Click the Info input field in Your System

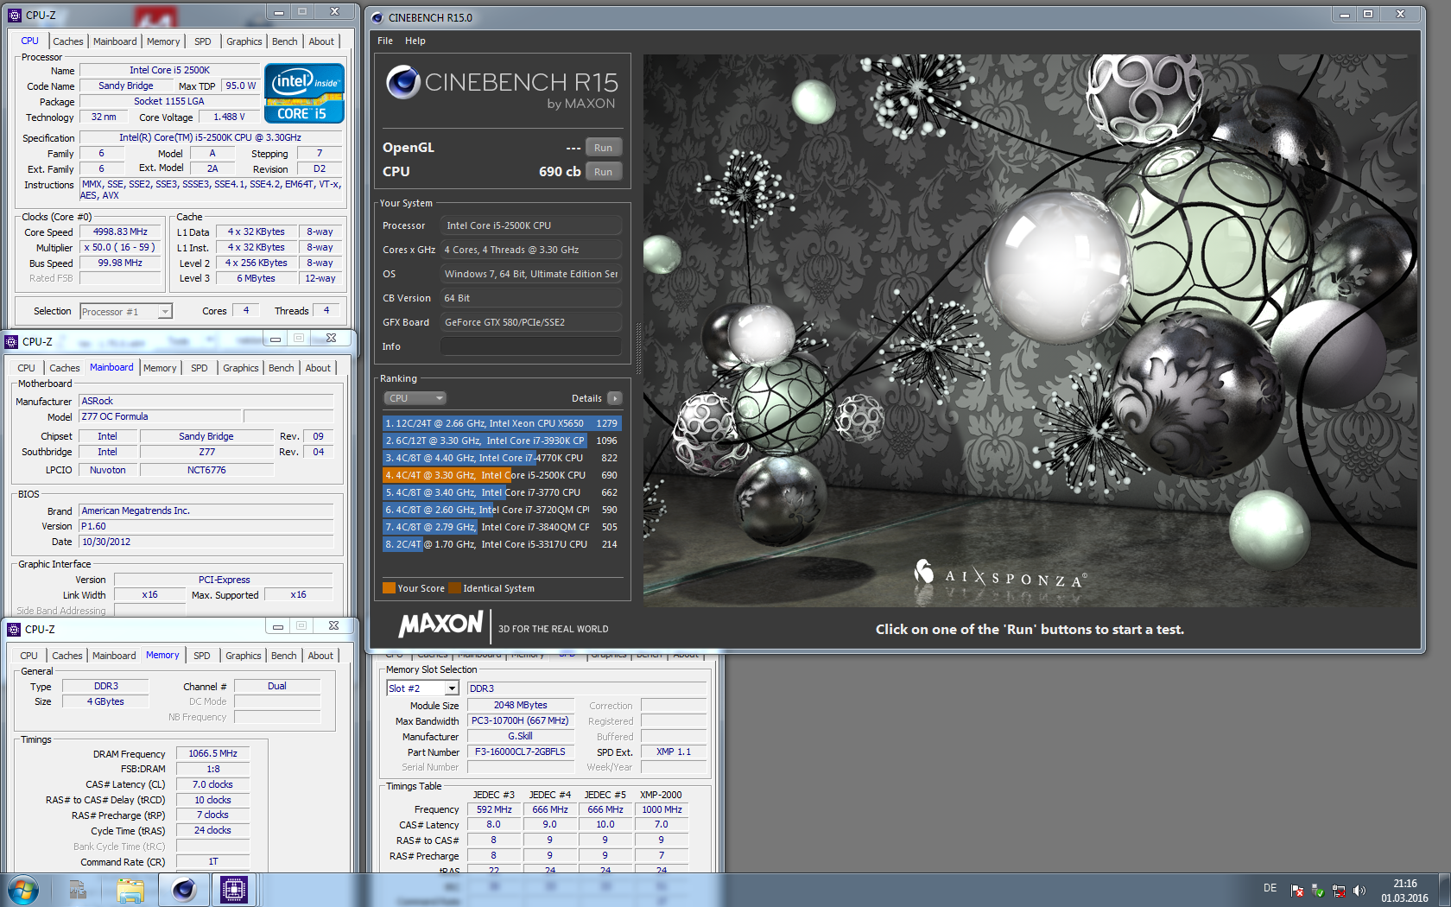[x=530, y=346]
